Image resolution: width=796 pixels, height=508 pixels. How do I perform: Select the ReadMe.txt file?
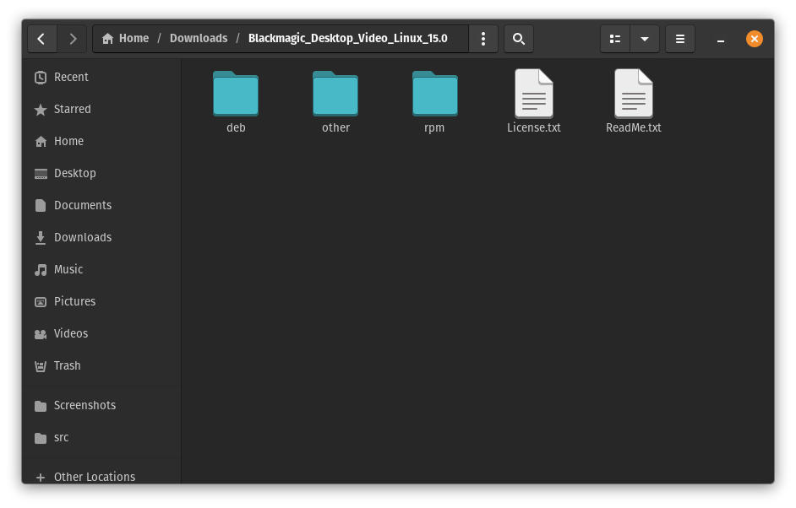[x=634, y=101]
